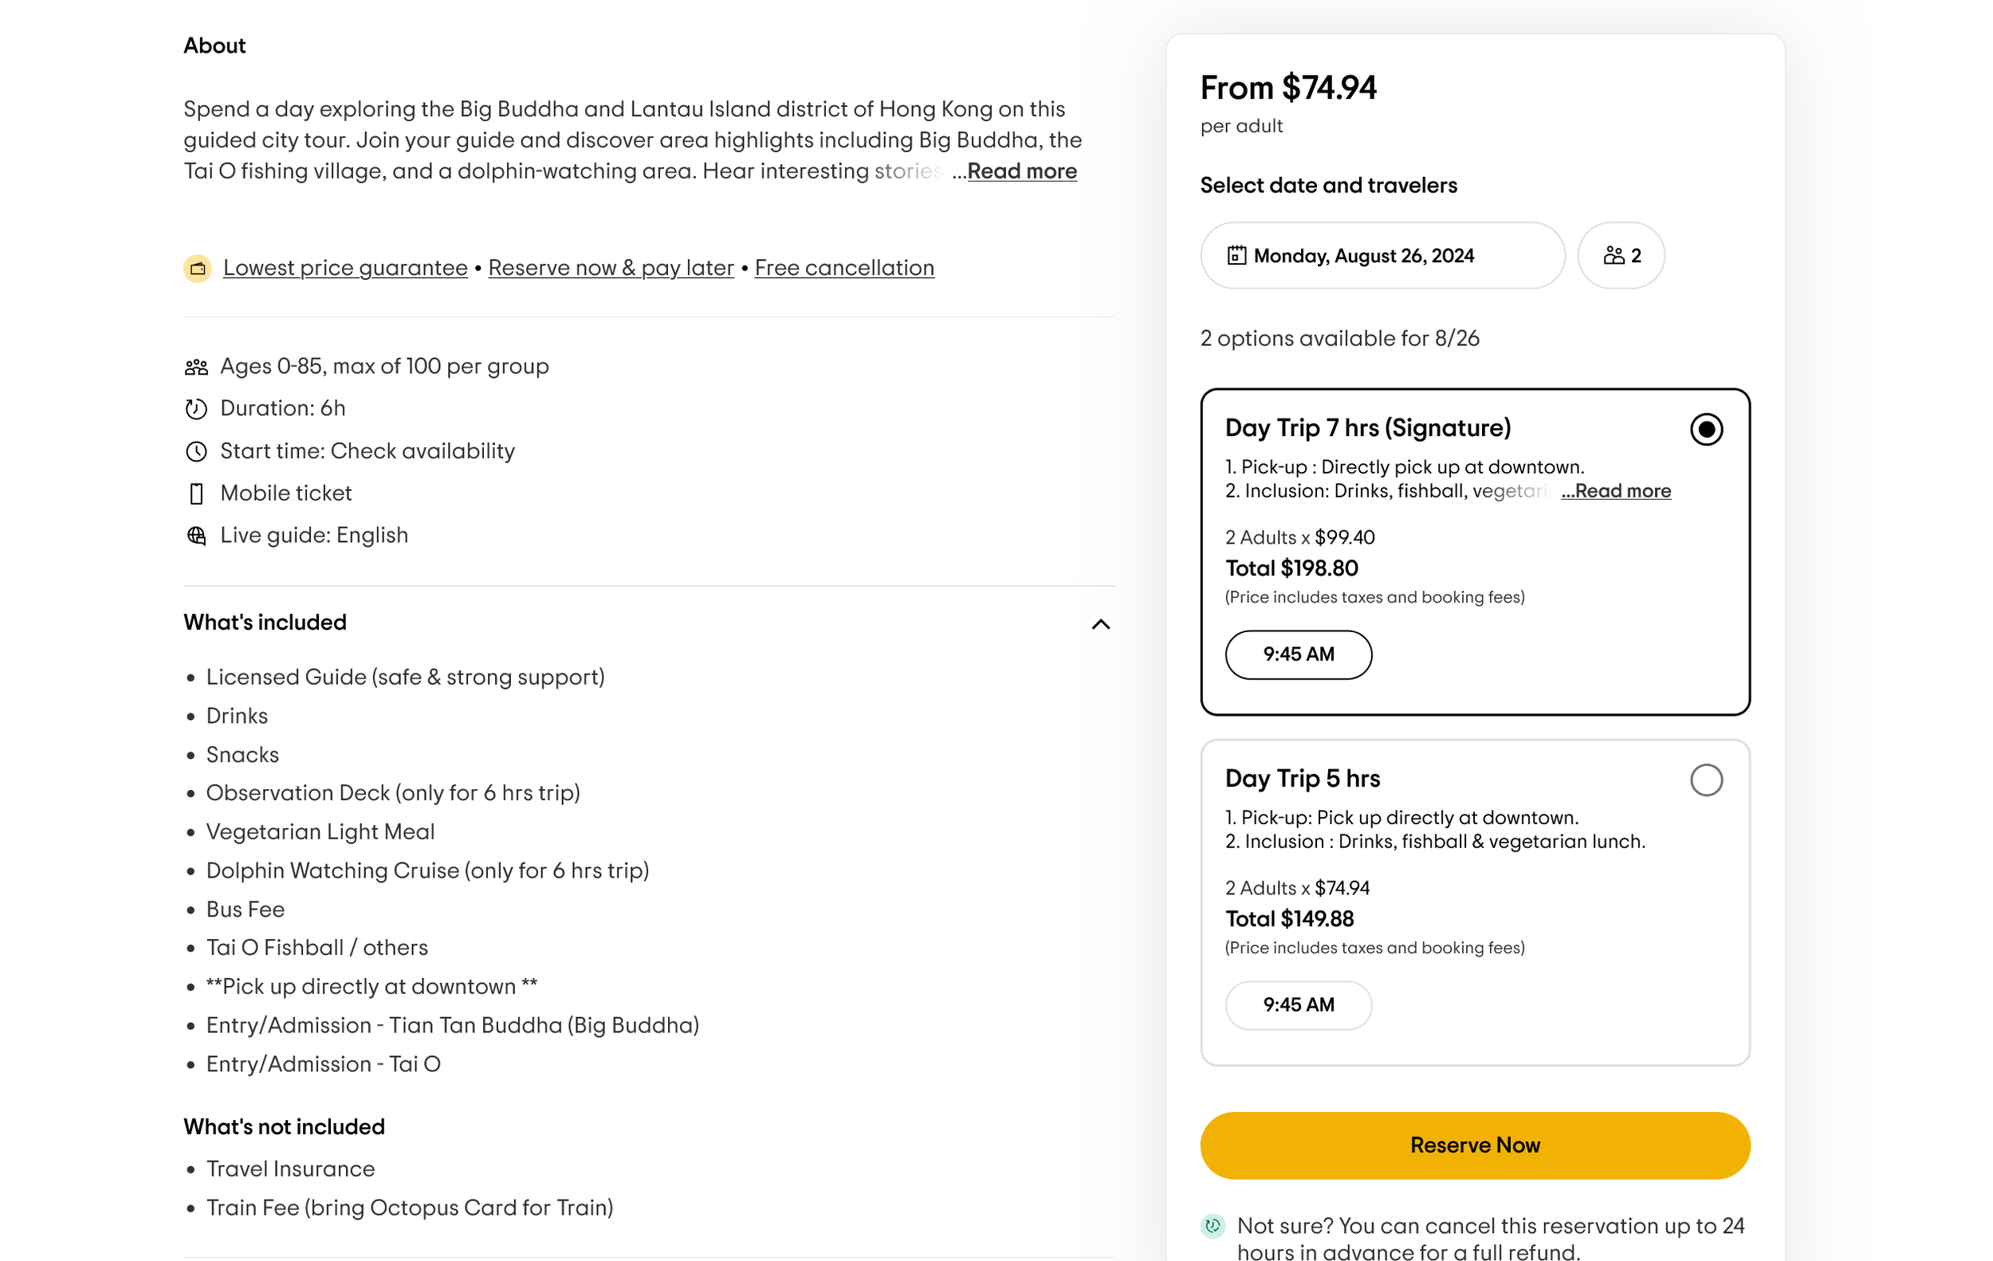1993x1261 pixels.
Task: Click the start time clock icon
Action: tap(196, 451)
